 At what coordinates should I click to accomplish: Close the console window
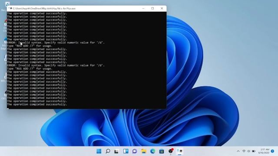tap(162, 8)
